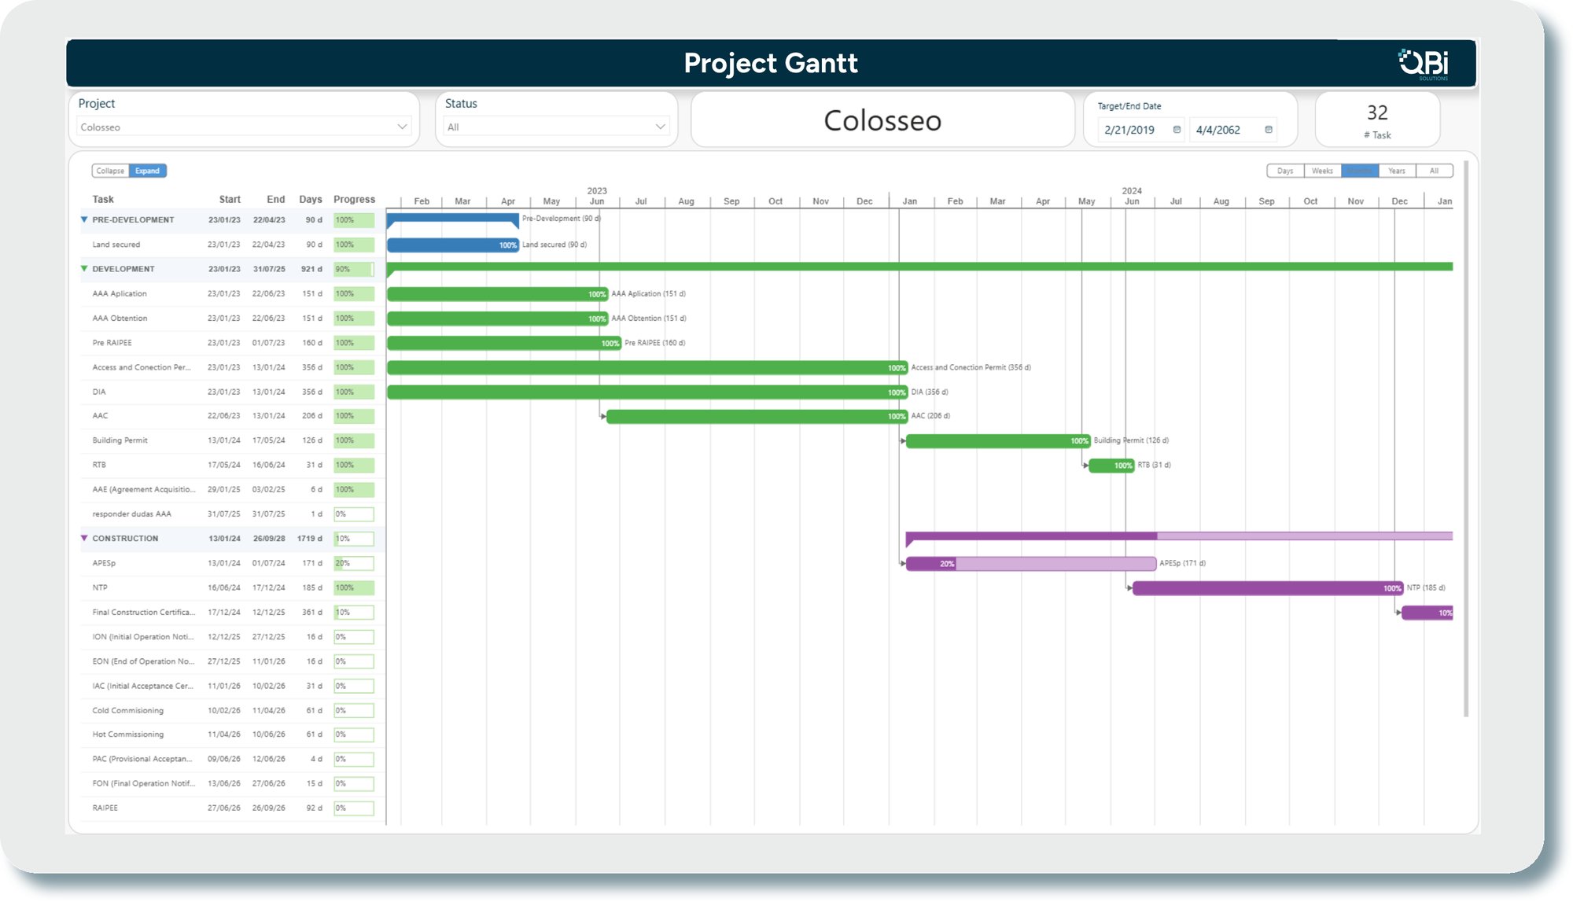The image size is (1573, 902).
Task: Click the QBi Solutions logo
Action: click(1424, 63)
